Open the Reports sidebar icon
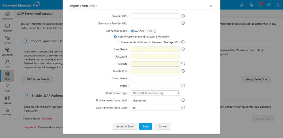The width and height of the screenshot is (283, 138). pyautogui.click(x=7, y=100)
